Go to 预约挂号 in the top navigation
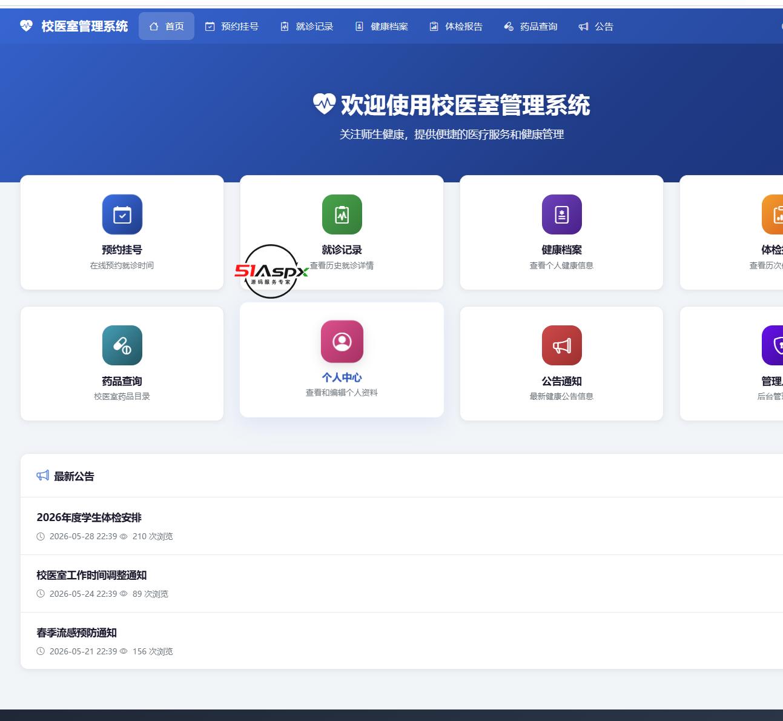783x721 pixels. click(232, 26)
